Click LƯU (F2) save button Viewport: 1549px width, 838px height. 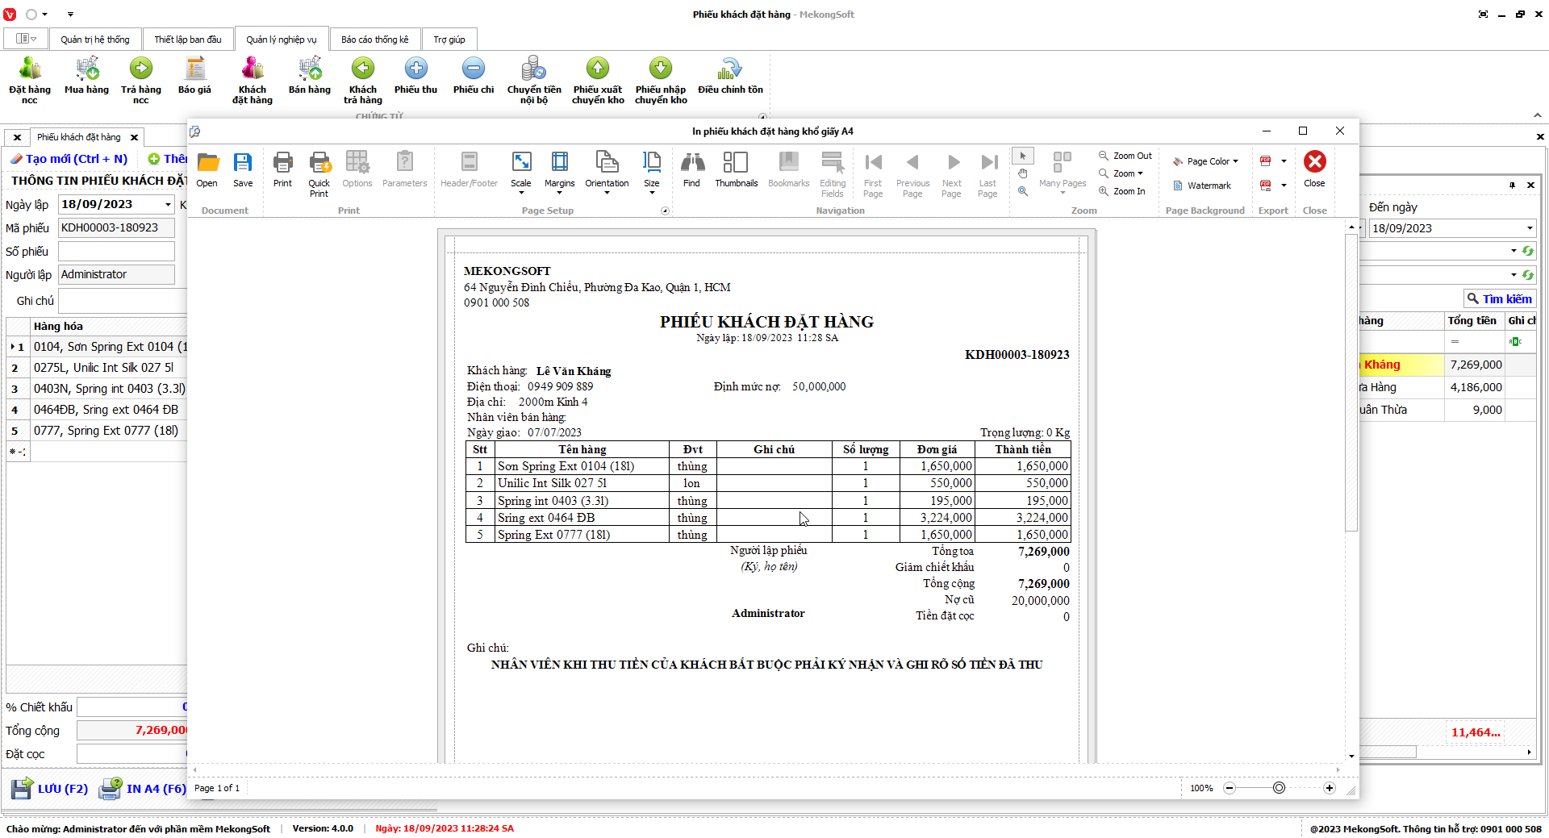click(x=50, y=788)
